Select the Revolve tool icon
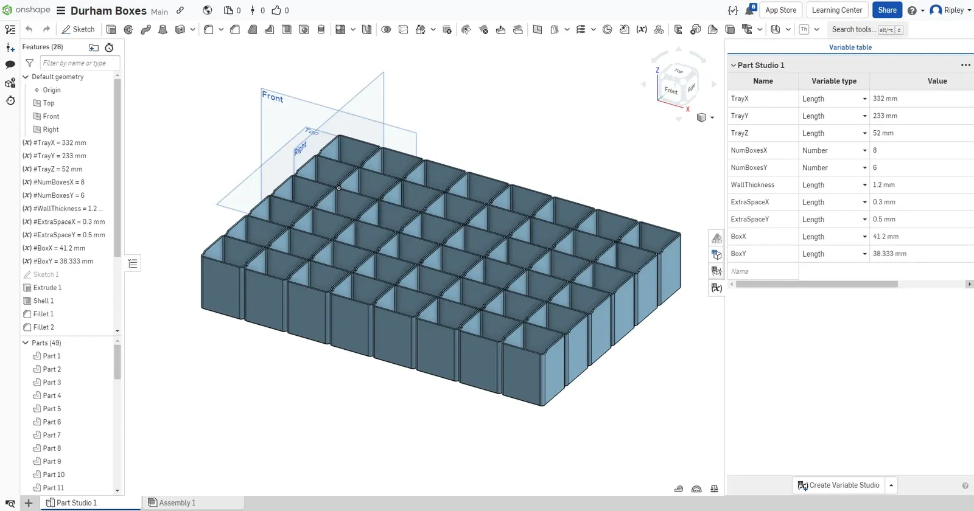This screenshot has height=511, width=974. tap(128, 29)
